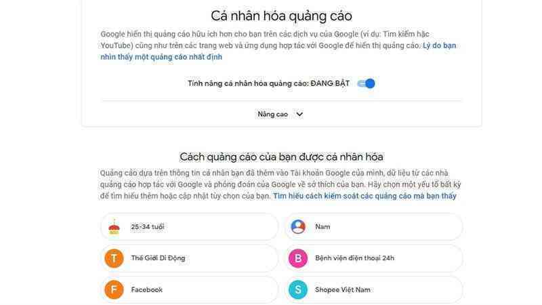
Task: Select the Nam gender factor
Action: click(374, 227)
